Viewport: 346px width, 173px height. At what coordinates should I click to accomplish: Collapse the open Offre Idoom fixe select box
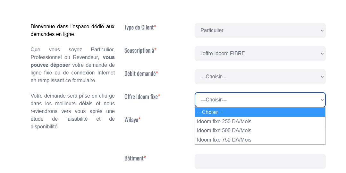(x=260, y=100)
